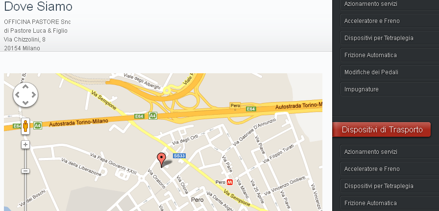Select the upper Acceleratore e Freno item
439x211 pixels.
click(390, 21)
